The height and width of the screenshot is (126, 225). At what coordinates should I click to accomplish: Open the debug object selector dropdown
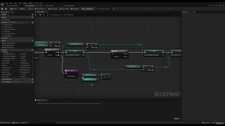pyautogui.click(x=104, y=9)
